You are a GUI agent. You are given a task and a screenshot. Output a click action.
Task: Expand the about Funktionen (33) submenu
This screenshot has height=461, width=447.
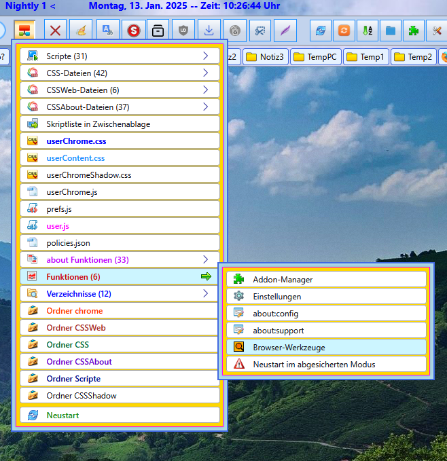[x=120, y=259]
